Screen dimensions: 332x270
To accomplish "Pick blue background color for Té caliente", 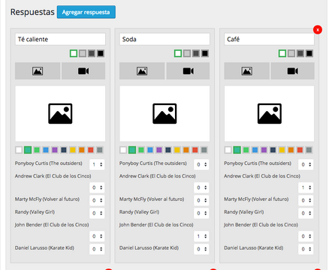I will [46, 150].
